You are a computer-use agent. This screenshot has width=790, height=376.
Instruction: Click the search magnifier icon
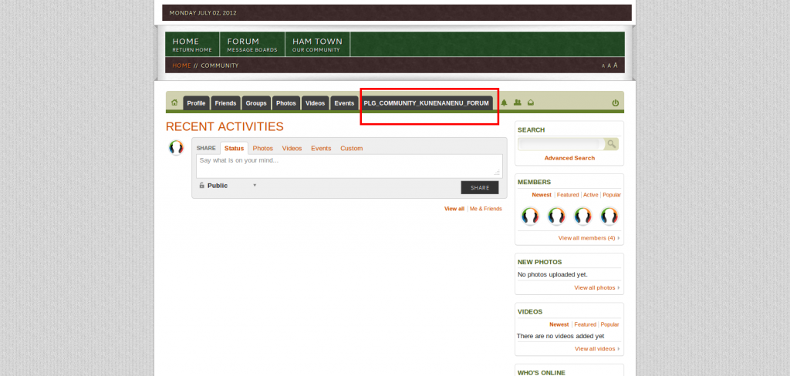click(611, 144)
